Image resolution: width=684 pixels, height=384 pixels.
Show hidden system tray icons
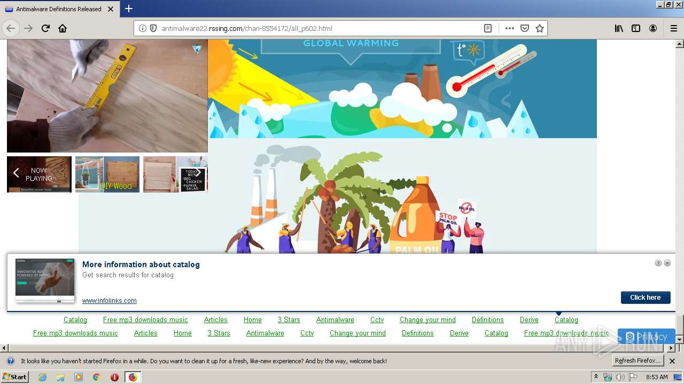(596, 377)
